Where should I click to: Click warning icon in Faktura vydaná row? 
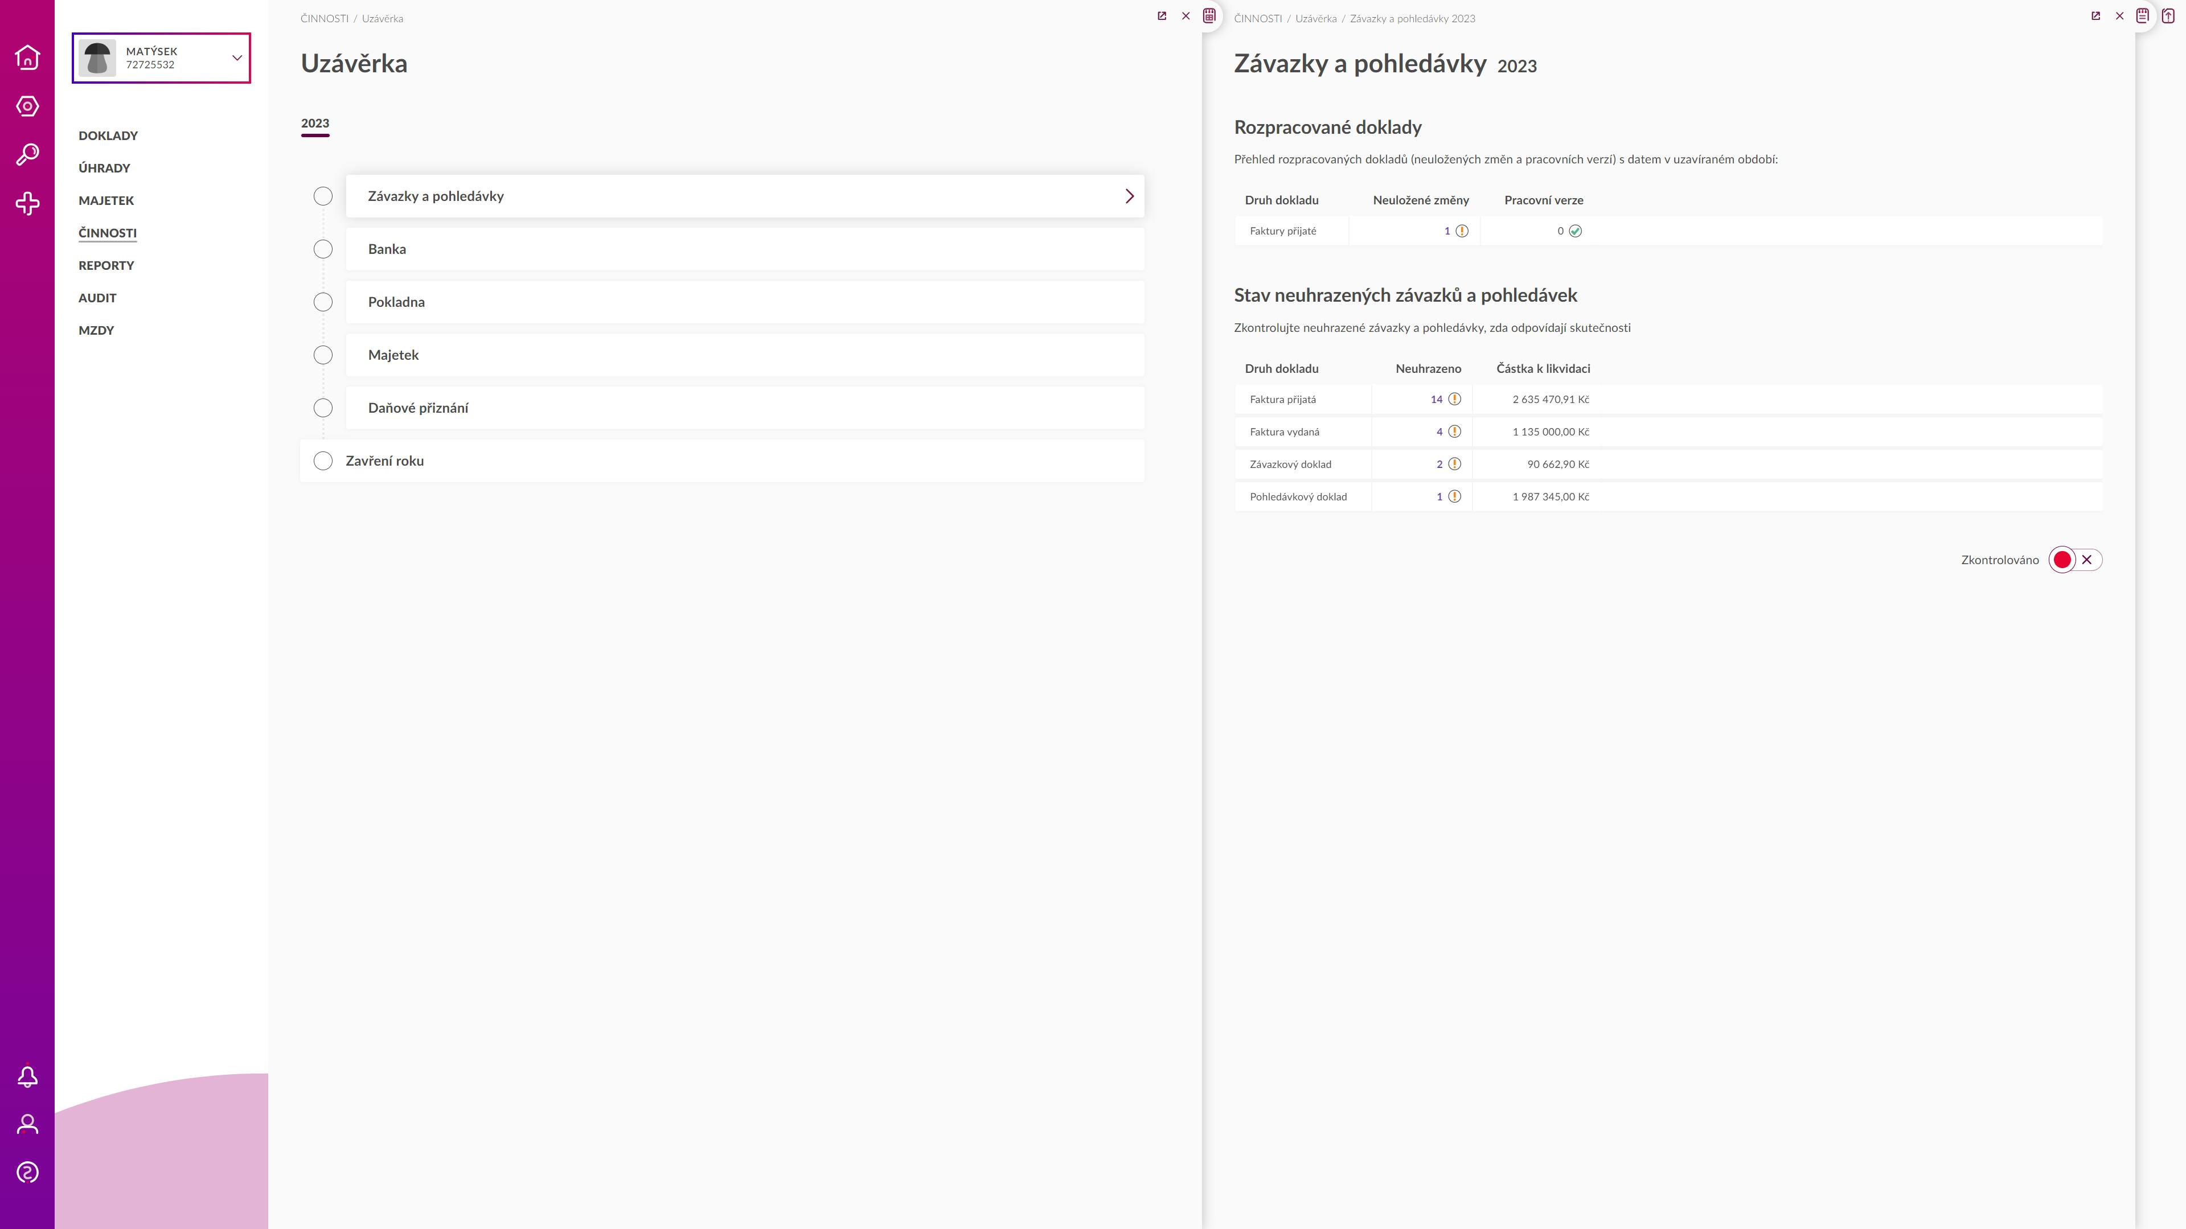click(1454, 431)
